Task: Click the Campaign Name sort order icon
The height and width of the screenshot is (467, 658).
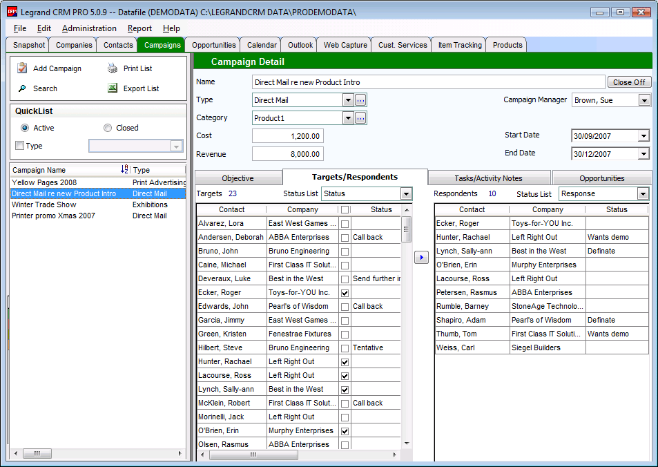Action: 124,169
